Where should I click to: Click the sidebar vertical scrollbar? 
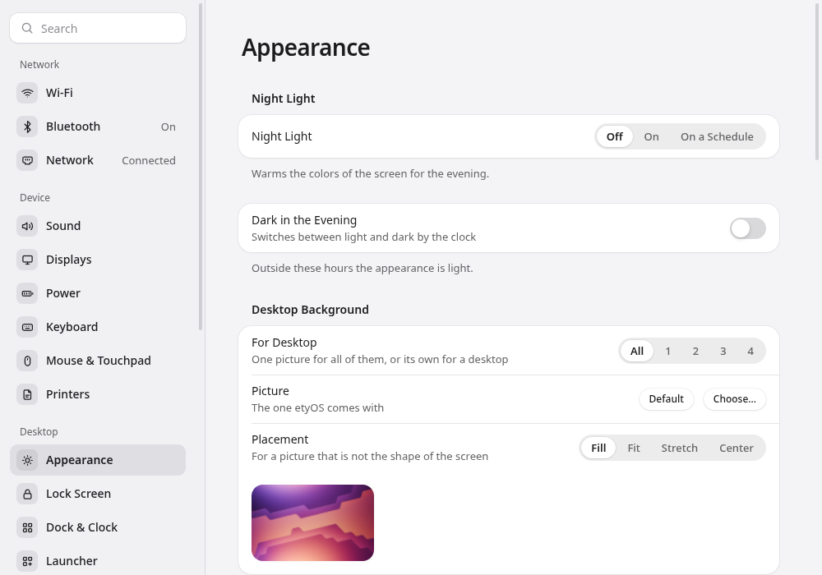tap(201, 167)
